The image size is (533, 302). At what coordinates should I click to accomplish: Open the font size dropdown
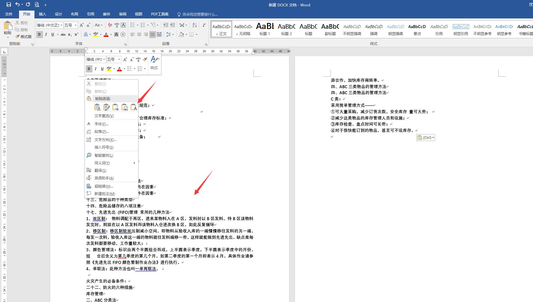coord(75,25)
